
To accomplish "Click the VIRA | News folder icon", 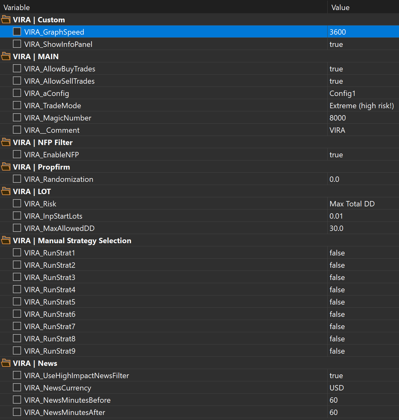I will point(6,363).
